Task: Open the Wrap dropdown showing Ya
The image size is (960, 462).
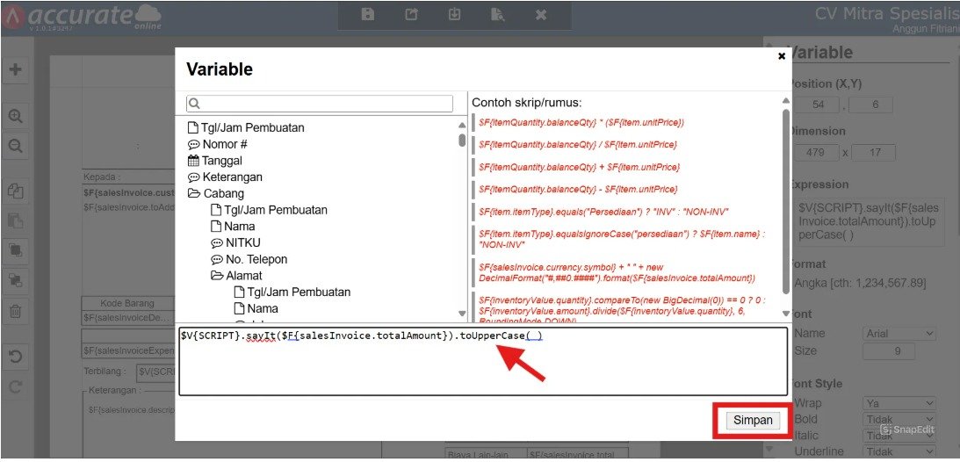Action: click(x=899, y=403)
